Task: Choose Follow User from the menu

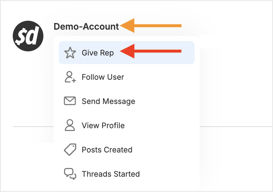Action: (x=103, y=77)
